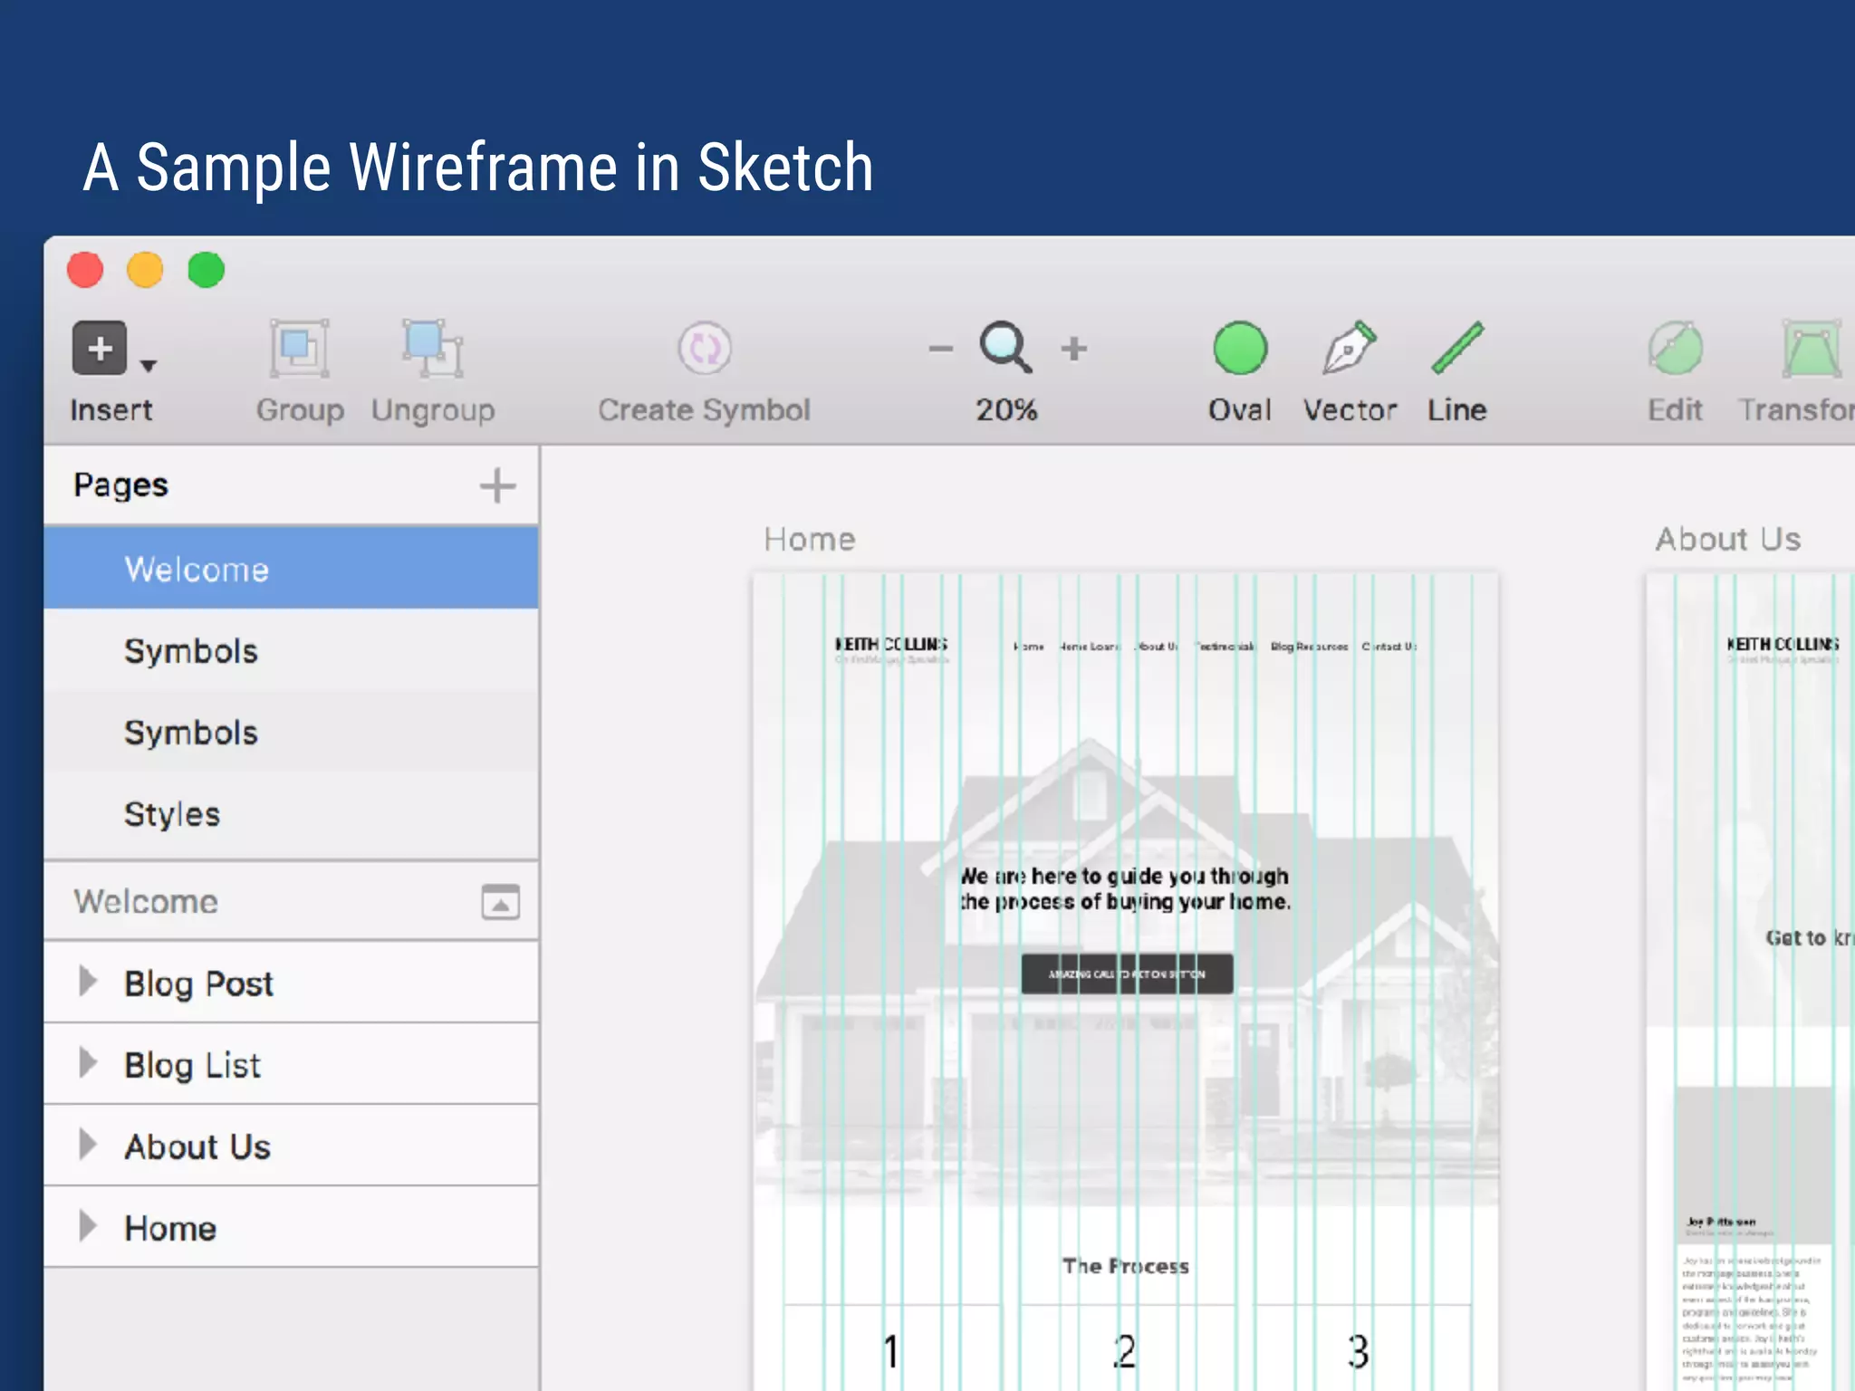Click the magnifier zoom icon
The height and width of the screenshot is (1391, 1855).
[x=1005, y=347]
